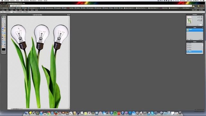Select the highlighted layer in Layers panel
Image resolution: width=206 pixels, height=116 pixels.
tap(194, 30)
